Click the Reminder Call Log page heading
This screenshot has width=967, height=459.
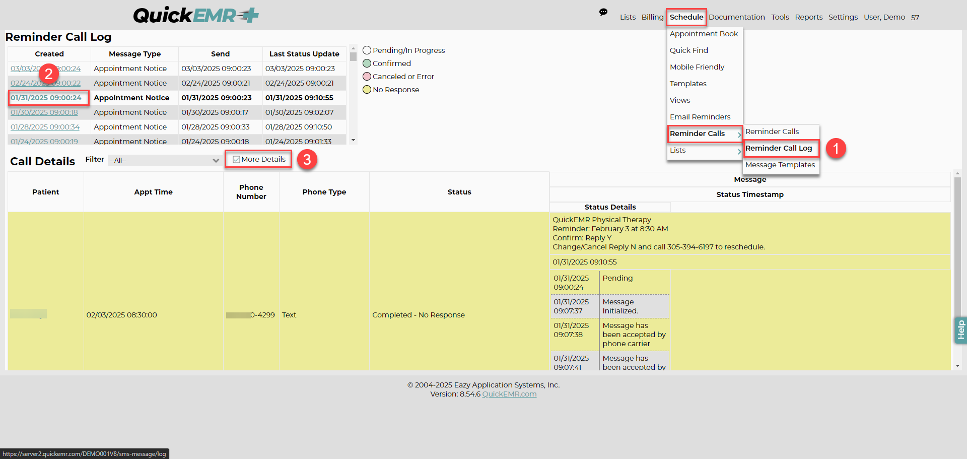click(58, 37)
